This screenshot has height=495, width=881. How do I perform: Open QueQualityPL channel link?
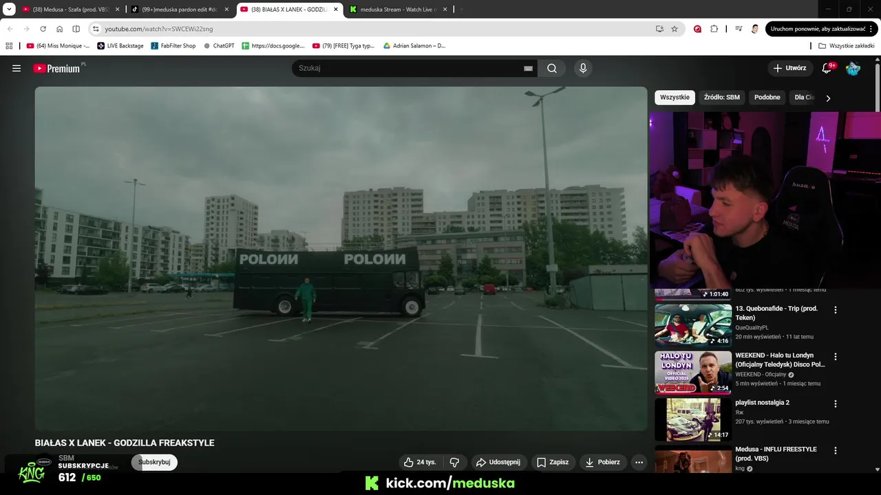tap(752, 327)
